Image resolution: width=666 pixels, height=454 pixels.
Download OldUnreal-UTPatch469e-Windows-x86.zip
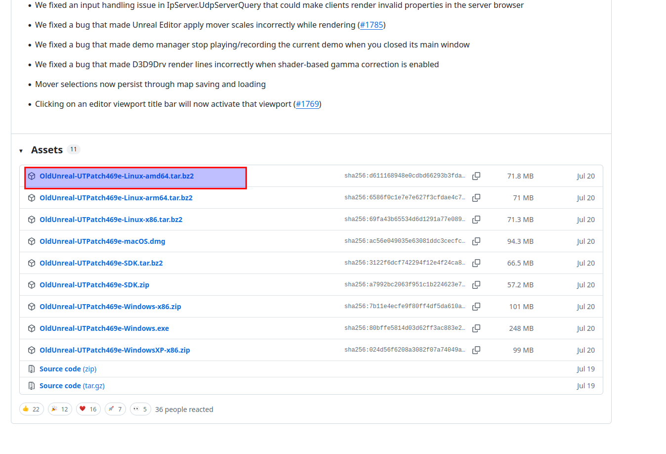[x=110, y=307]
